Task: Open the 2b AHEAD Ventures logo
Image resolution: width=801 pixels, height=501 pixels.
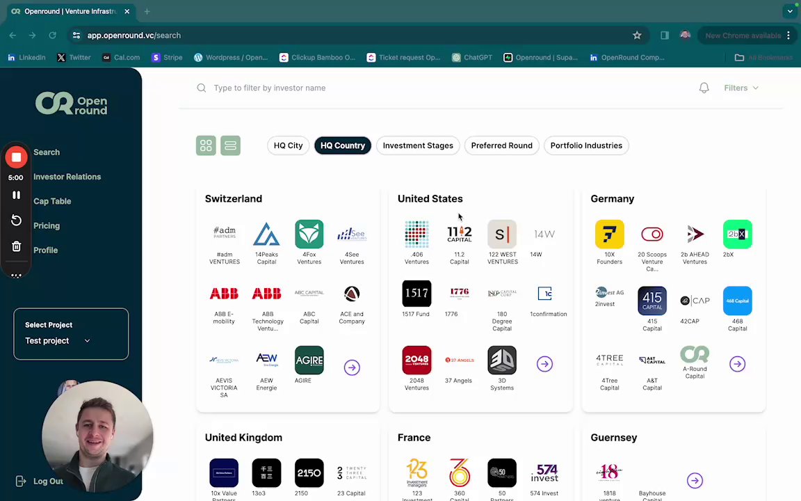Action: pos(695,234)
